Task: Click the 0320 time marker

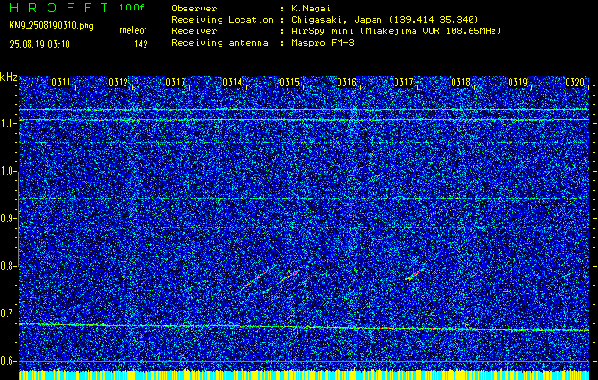Action: (575, 83)
